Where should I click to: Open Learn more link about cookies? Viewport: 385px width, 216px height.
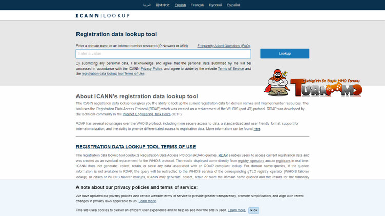coord(237,210)
